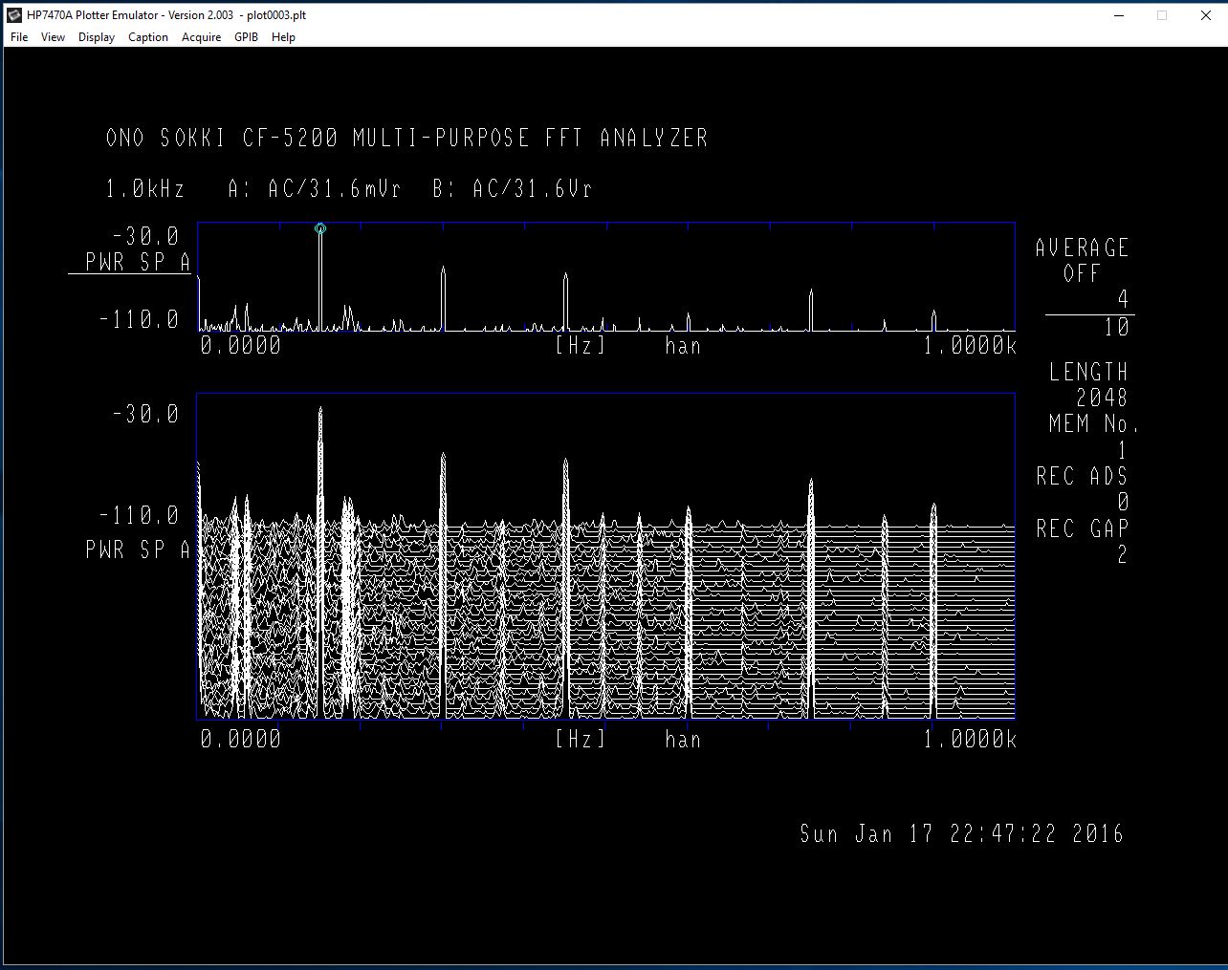
Task: Click the upper plot 'PWR SP A' label
Action: tap(138, 262)
